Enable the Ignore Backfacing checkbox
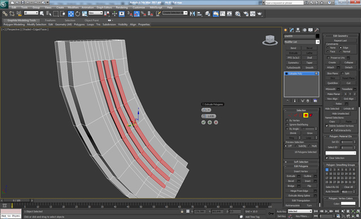This screenshot has height=219, width=361. (x=287, y=124)
